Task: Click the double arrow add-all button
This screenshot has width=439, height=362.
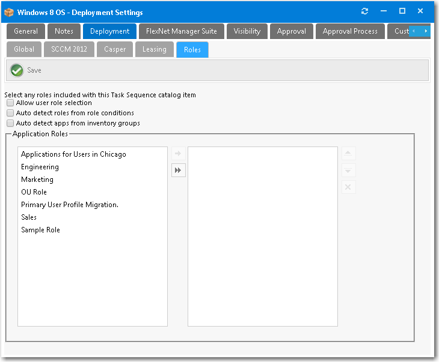Action: pyautogui.click(x=178, y=170)
